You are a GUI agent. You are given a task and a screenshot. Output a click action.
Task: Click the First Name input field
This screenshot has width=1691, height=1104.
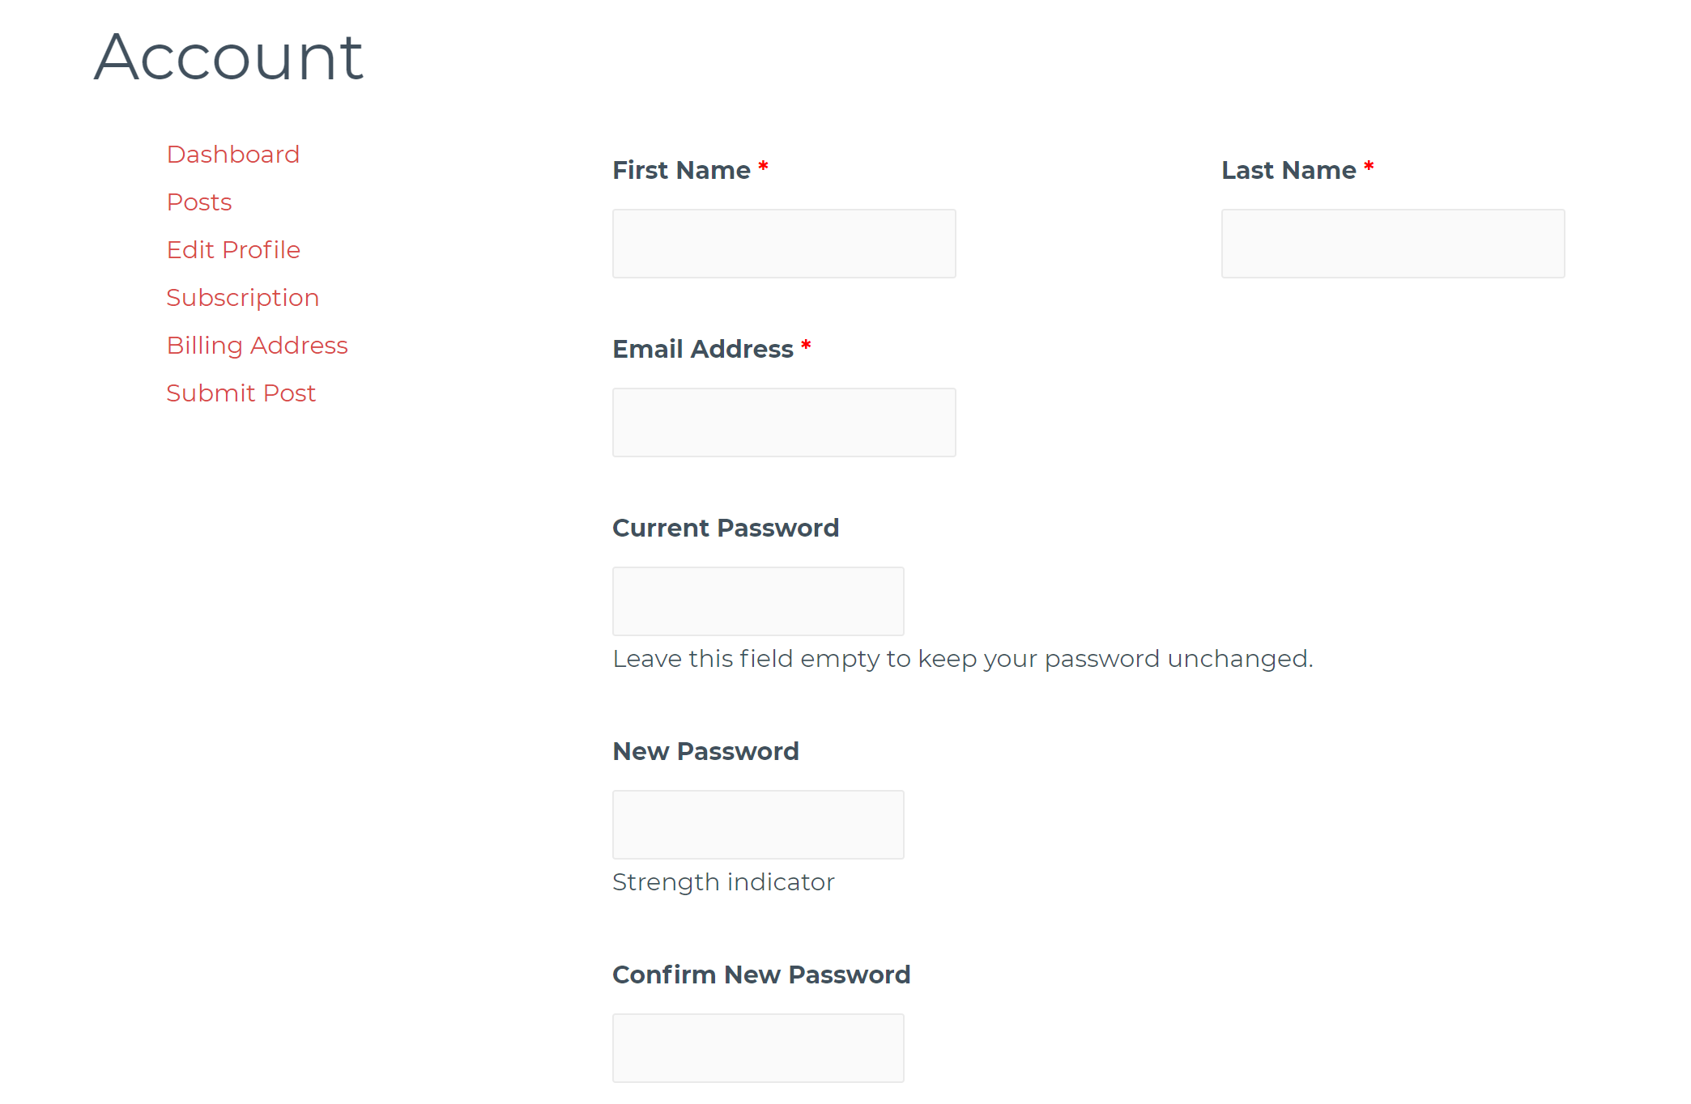[784, 243]
